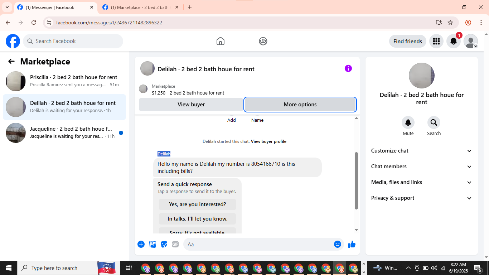Switch to Messenger | Facebook tab
Image resolution: width=489 pixels, height=275 pixels.
[x=55, y=7]
